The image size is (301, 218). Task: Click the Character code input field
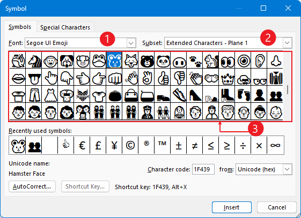[203, 169]
